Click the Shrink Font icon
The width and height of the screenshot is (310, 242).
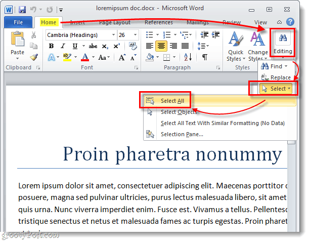(x=133, y=58)
